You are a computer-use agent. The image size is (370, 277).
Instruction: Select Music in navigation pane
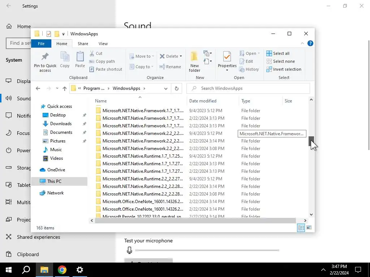(x=56, y=150)
